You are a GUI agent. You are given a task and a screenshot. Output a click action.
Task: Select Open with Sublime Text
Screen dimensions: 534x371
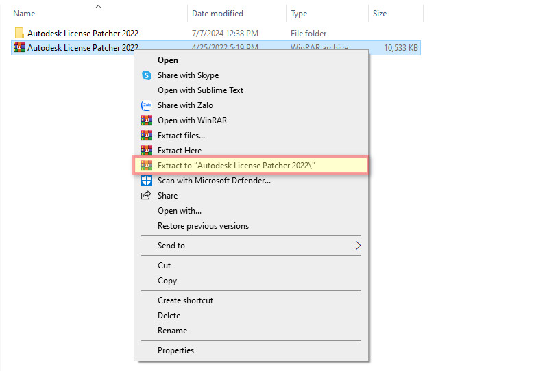click(200, 90)
